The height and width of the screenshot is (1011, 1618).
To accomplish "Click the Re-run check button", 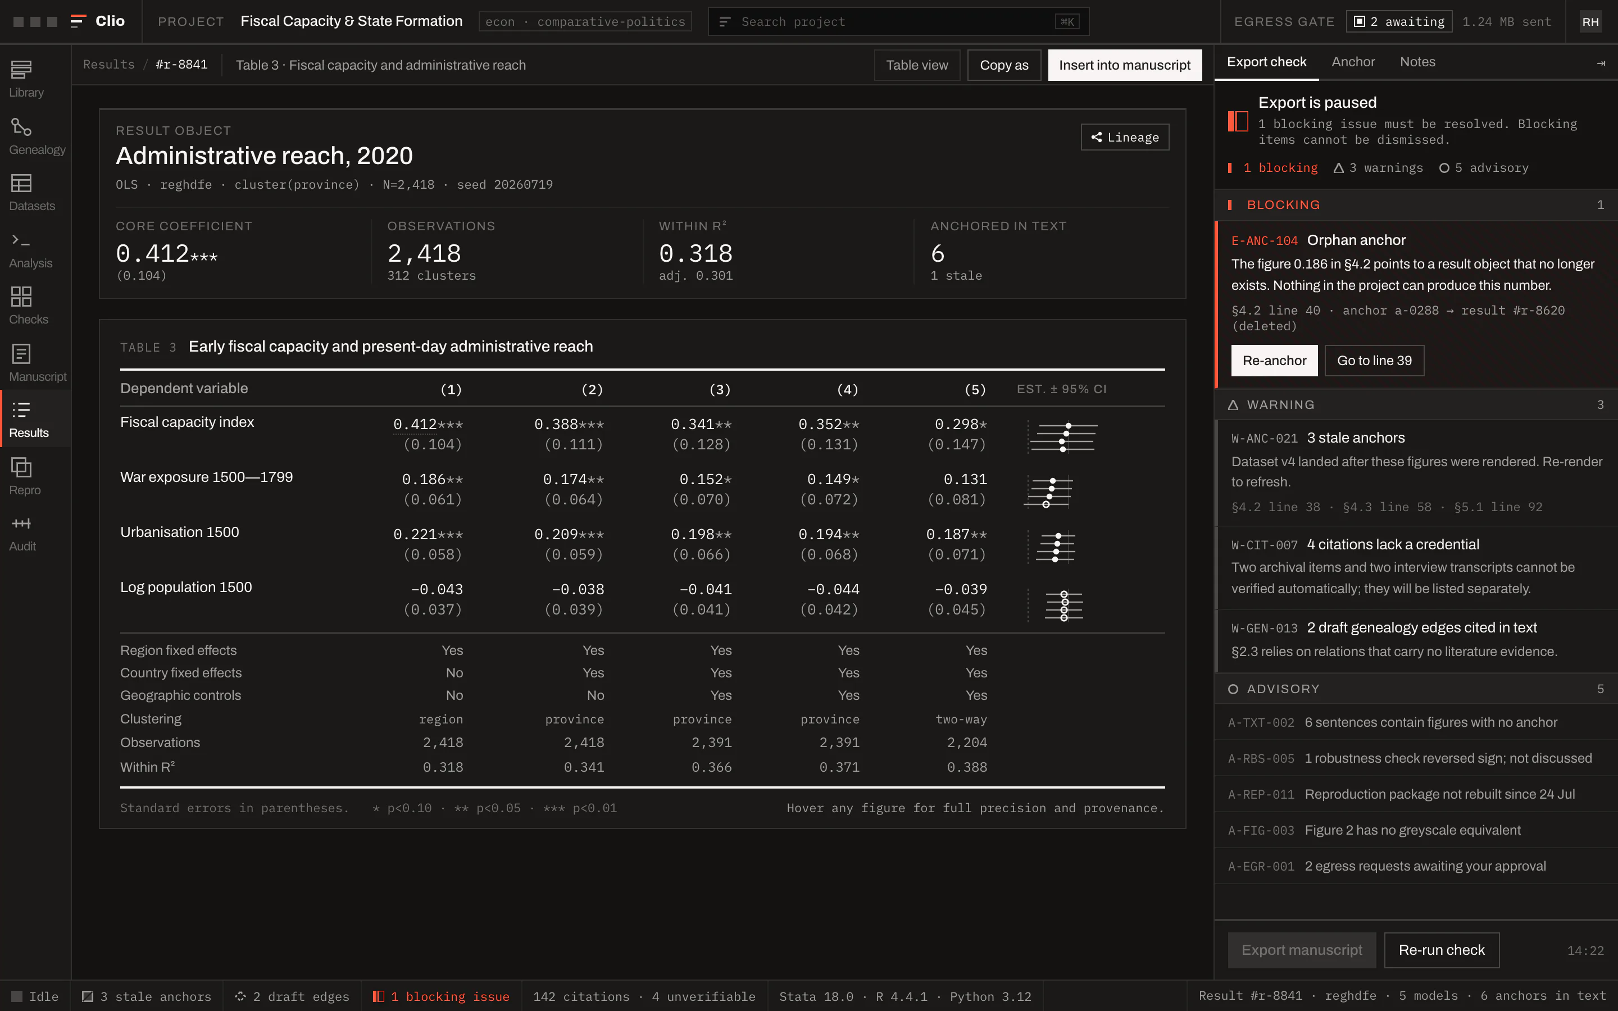I will [1442, 950].
